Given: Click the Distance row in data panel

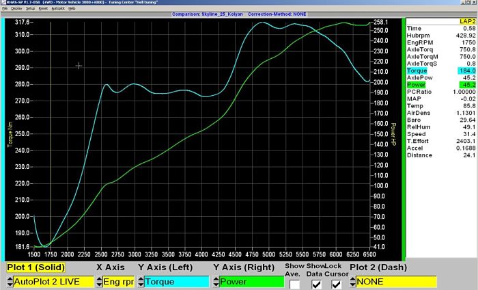Looking at the screenshot, I should [x=441, y=155].
